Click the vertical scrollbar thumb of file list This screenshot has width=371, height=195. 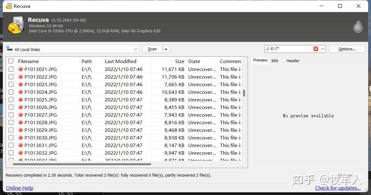(244, 93)
